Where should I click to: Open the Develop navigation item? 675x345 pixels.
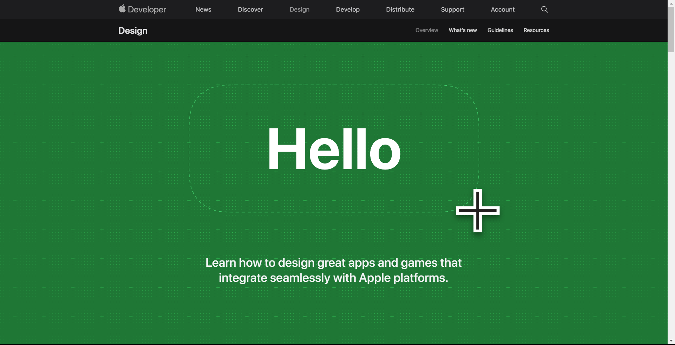click(x=348, y=9)
